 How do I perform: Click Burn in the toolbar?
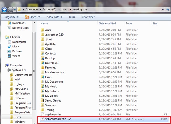pyautogui.click(x=72, y=17)
